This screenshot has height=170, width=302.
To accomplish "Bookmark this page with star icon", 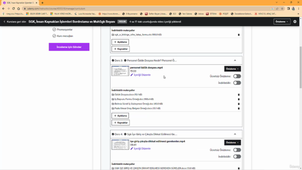I will 282,8.
